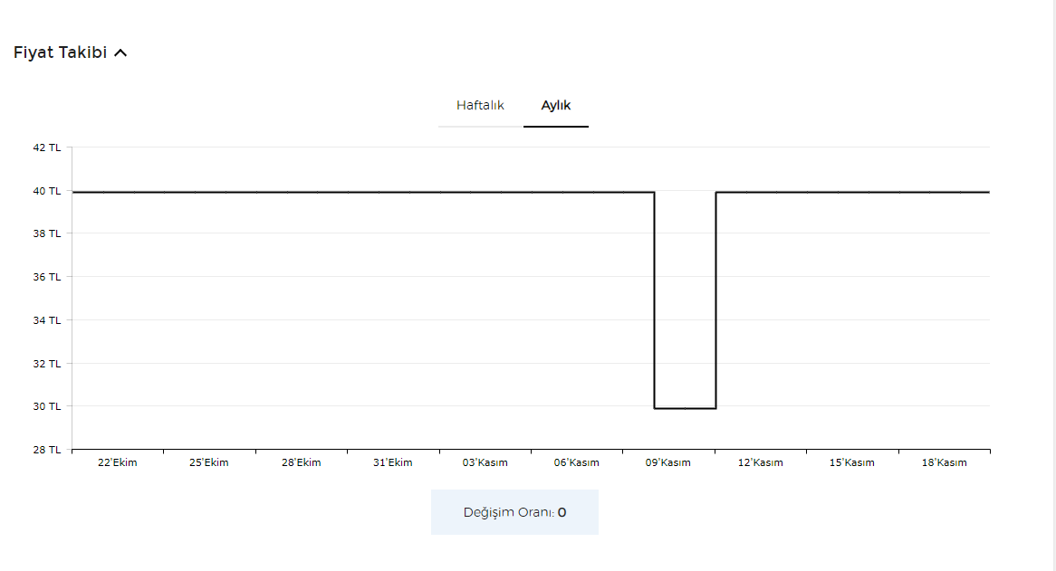The height and width of the screenshot is (571, 1056).
Task: Click the 22'Ekim axis label
Action: [117, 462]
